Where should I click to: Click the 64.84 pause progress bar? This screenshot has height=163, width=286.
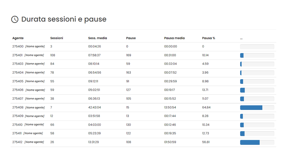click(257, 107)
